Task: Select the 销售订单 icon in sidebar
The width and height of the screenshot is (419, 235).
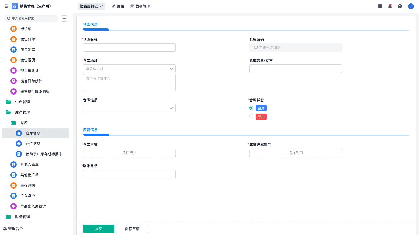Action: coord(13,39)
